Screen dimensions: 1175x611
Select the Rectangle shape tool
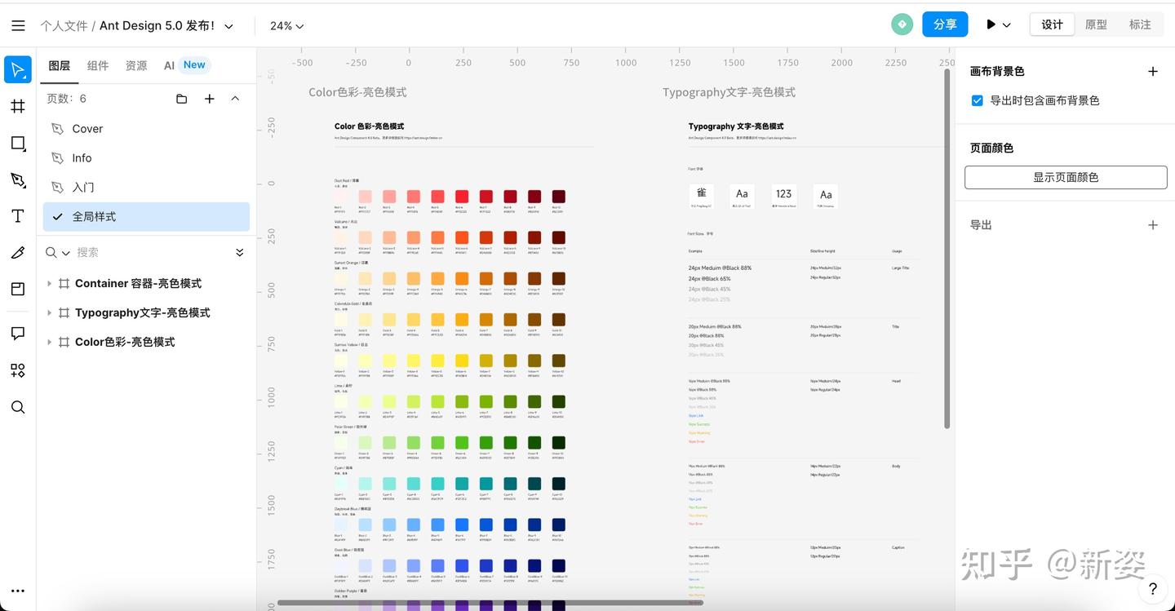coord(18,143)
